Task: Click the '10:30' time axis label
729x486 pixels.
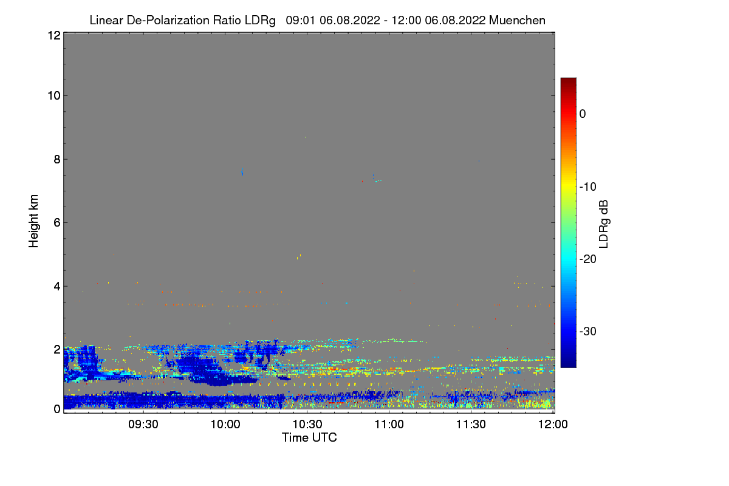Action: pyautogui.click(x=307, y=424)
